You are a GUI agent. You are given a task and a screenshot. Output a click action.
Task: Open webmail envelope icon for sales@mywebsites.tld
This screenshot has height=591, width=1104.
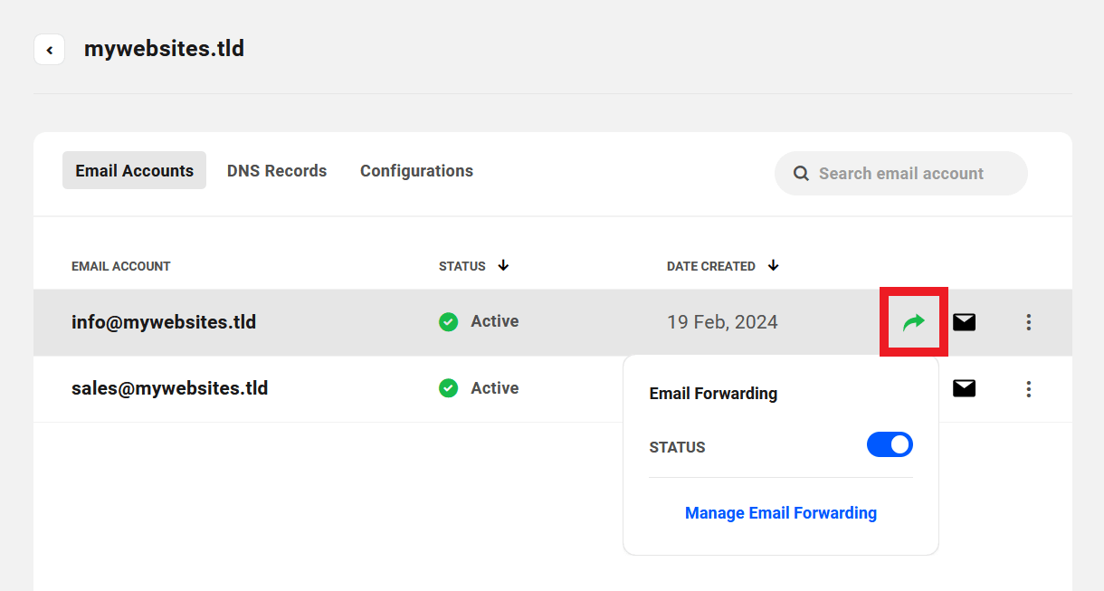coord(965,388)
